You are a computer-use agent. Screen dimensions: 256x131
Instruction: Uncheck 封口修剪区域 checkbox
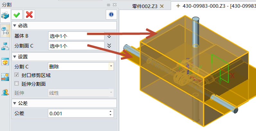(17, 75)
